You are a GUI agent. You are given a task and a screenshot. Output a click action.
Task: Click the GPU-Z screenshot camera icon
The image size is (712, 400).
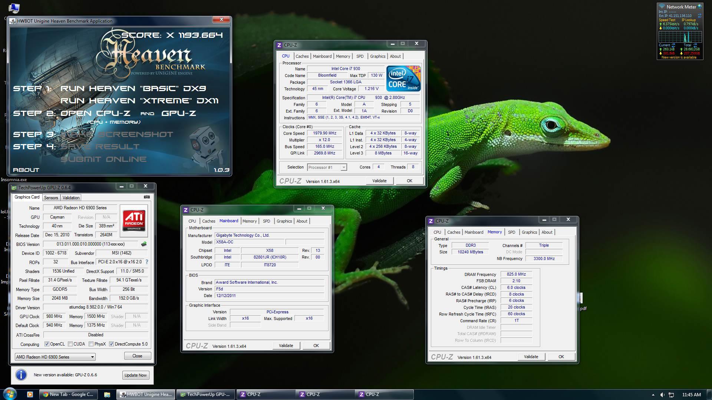tap(147, 197)
